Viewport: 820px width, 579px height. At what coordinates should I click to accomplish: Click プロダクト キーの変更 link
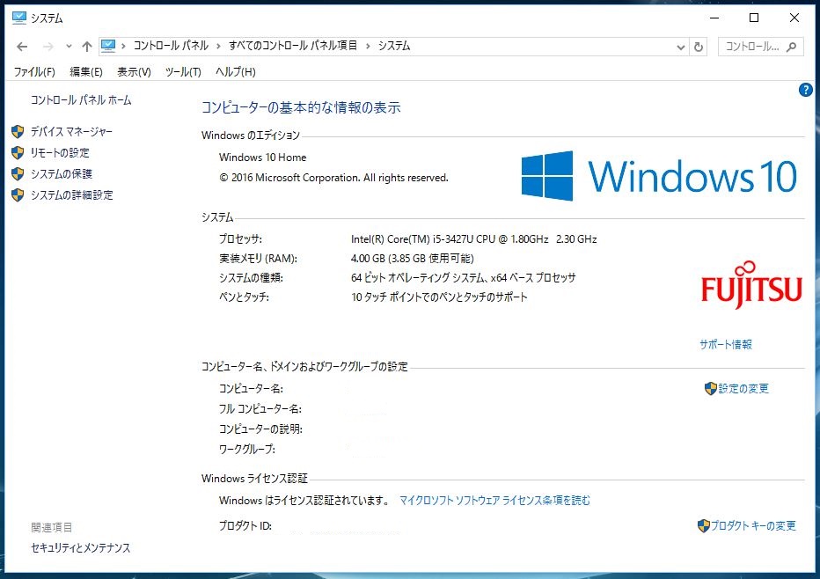pos(753,525)
